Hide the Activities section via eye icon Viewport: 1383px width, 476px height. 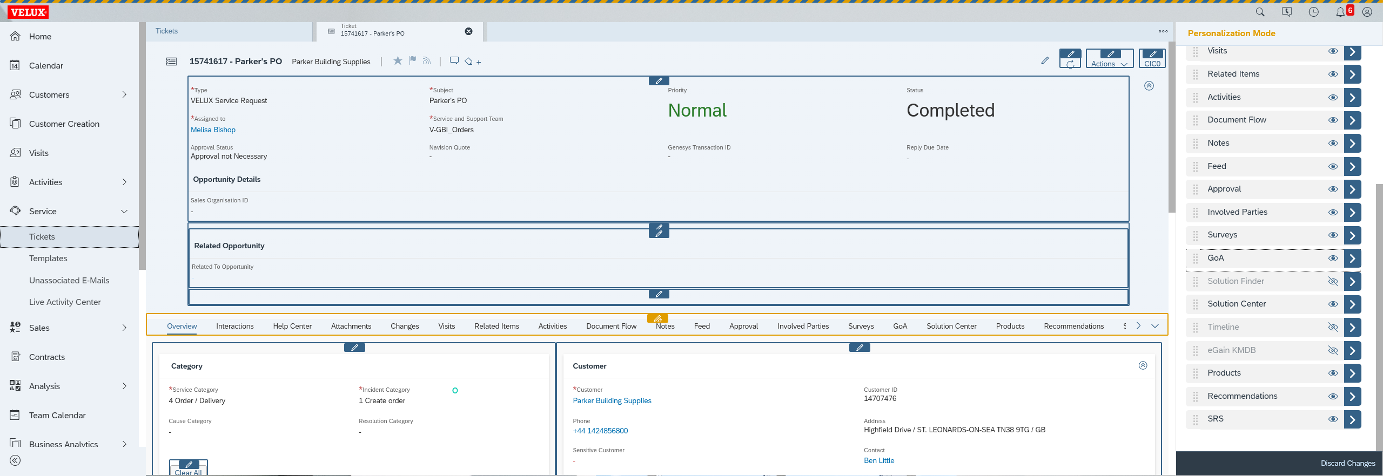point(1333,98)
